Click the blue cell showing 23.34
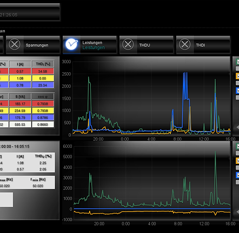The width and height of the screenshot is (239, 233). [x=43, y=85]
